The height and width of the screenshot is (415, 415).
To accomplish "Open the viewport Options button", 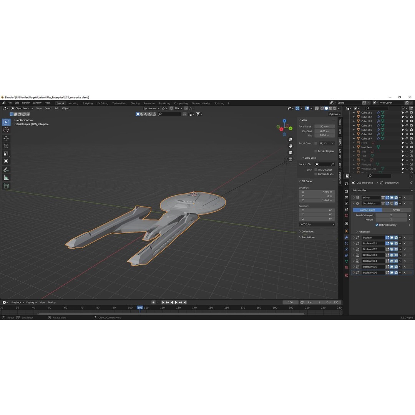I will coord(335,115).
